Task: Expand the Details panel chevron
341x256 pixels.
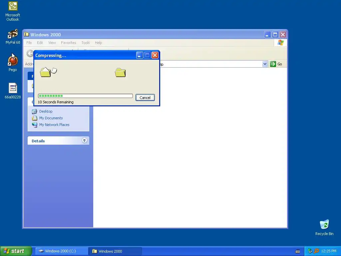Action: click(84, 140)
